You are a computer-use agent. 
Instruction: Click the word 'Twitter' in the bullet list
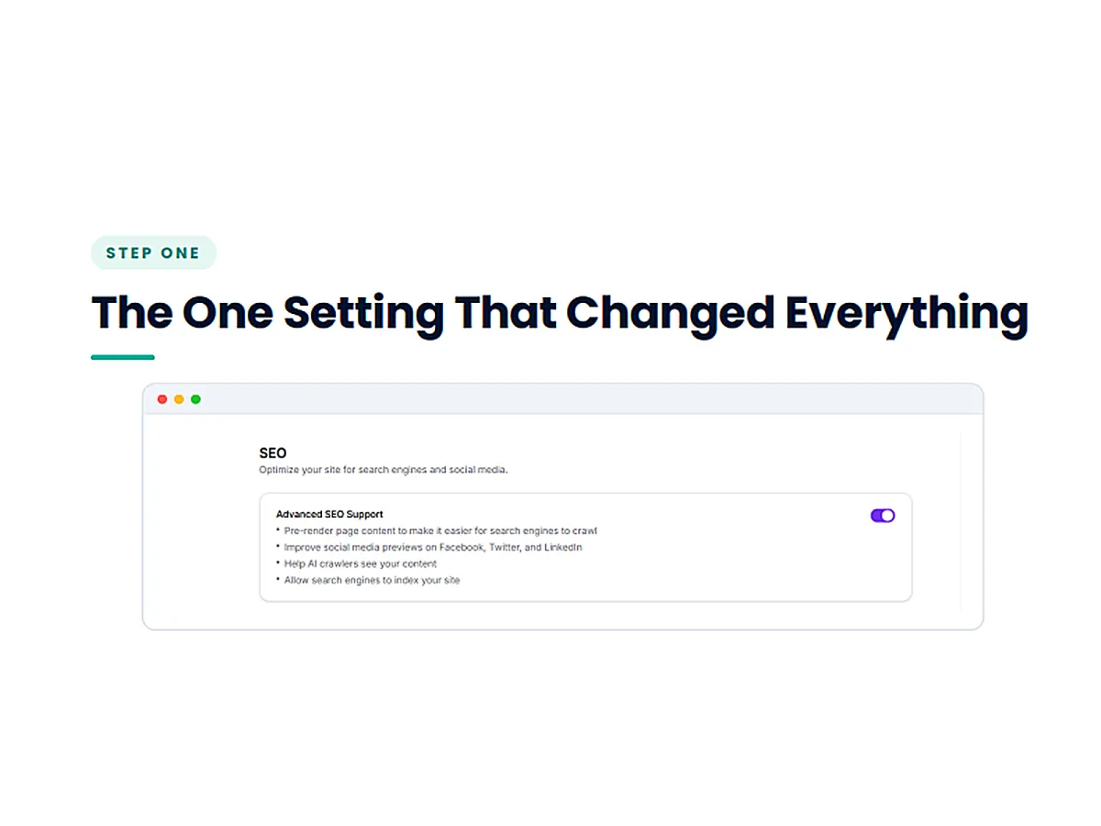click(x=499, y=547)
